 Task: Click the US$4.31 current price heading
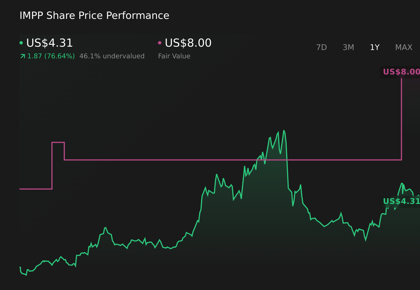tap(49, 43)
